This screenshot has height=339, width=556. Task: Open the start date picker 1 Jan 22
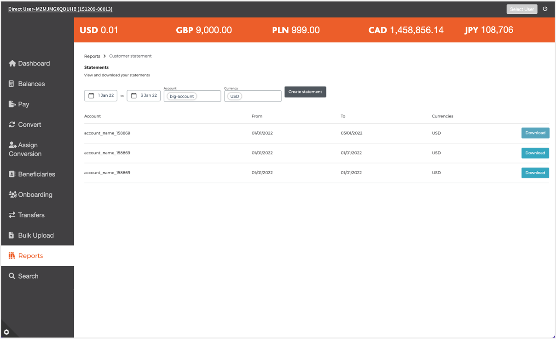101,96
